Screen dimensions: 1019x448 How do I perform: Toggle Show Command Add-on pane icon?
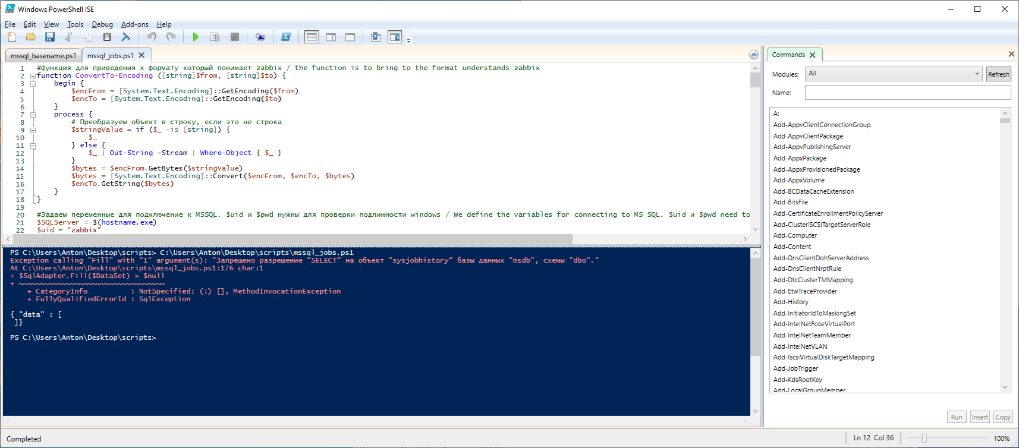(x=395, y=37)
